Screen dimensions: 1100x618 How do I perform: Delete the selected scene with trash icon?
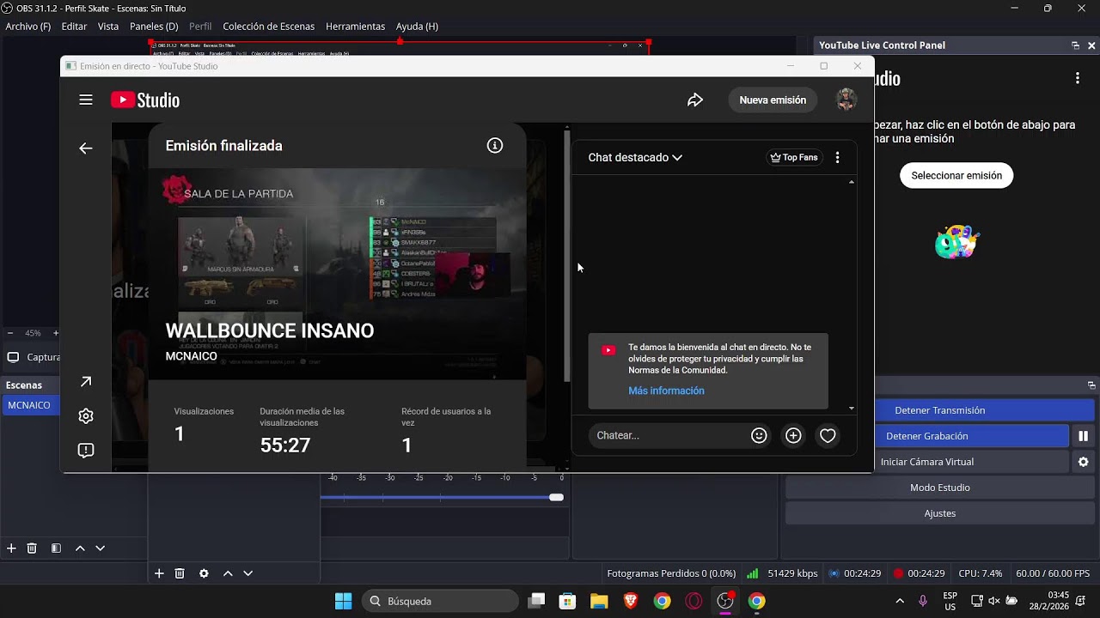point(32,548)
